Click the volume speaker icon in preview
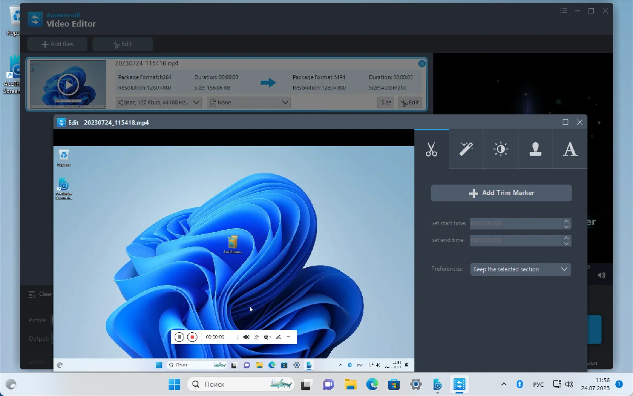 click(602, 275)
